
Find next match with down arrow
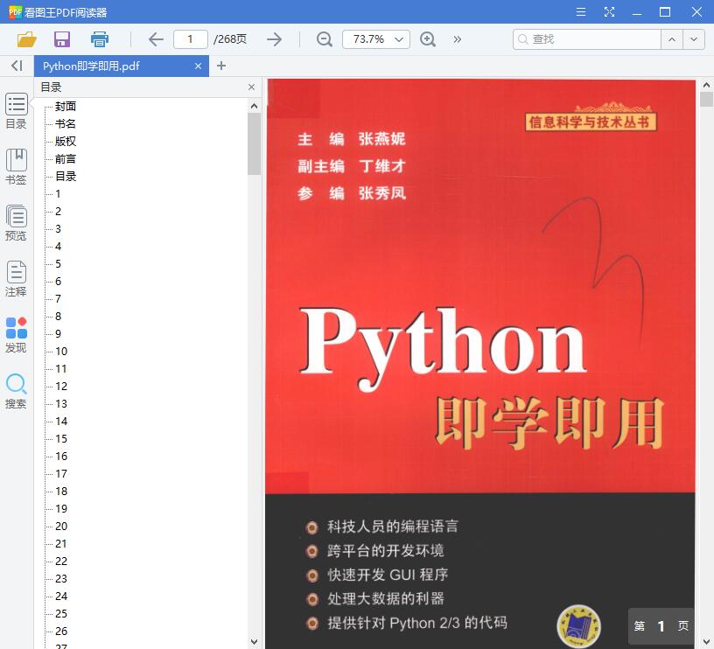(x=694, y=39)
